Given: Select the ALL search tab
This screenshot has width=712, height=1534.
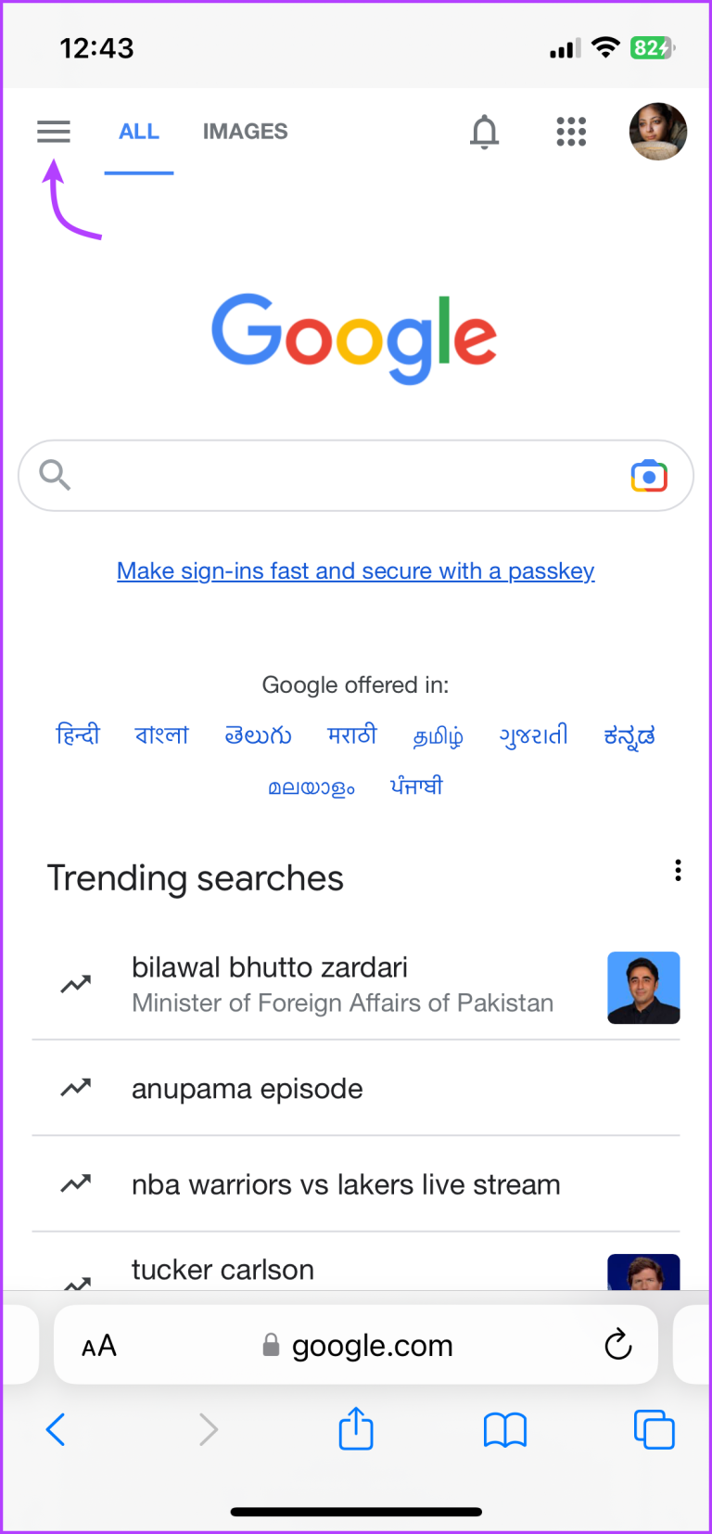Looking at the screenshot, I should coord(139,131).
